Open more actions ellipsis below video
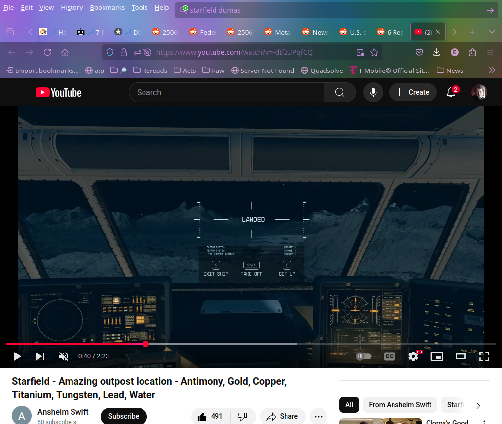 pyautogui.click(x=319, y=416)
